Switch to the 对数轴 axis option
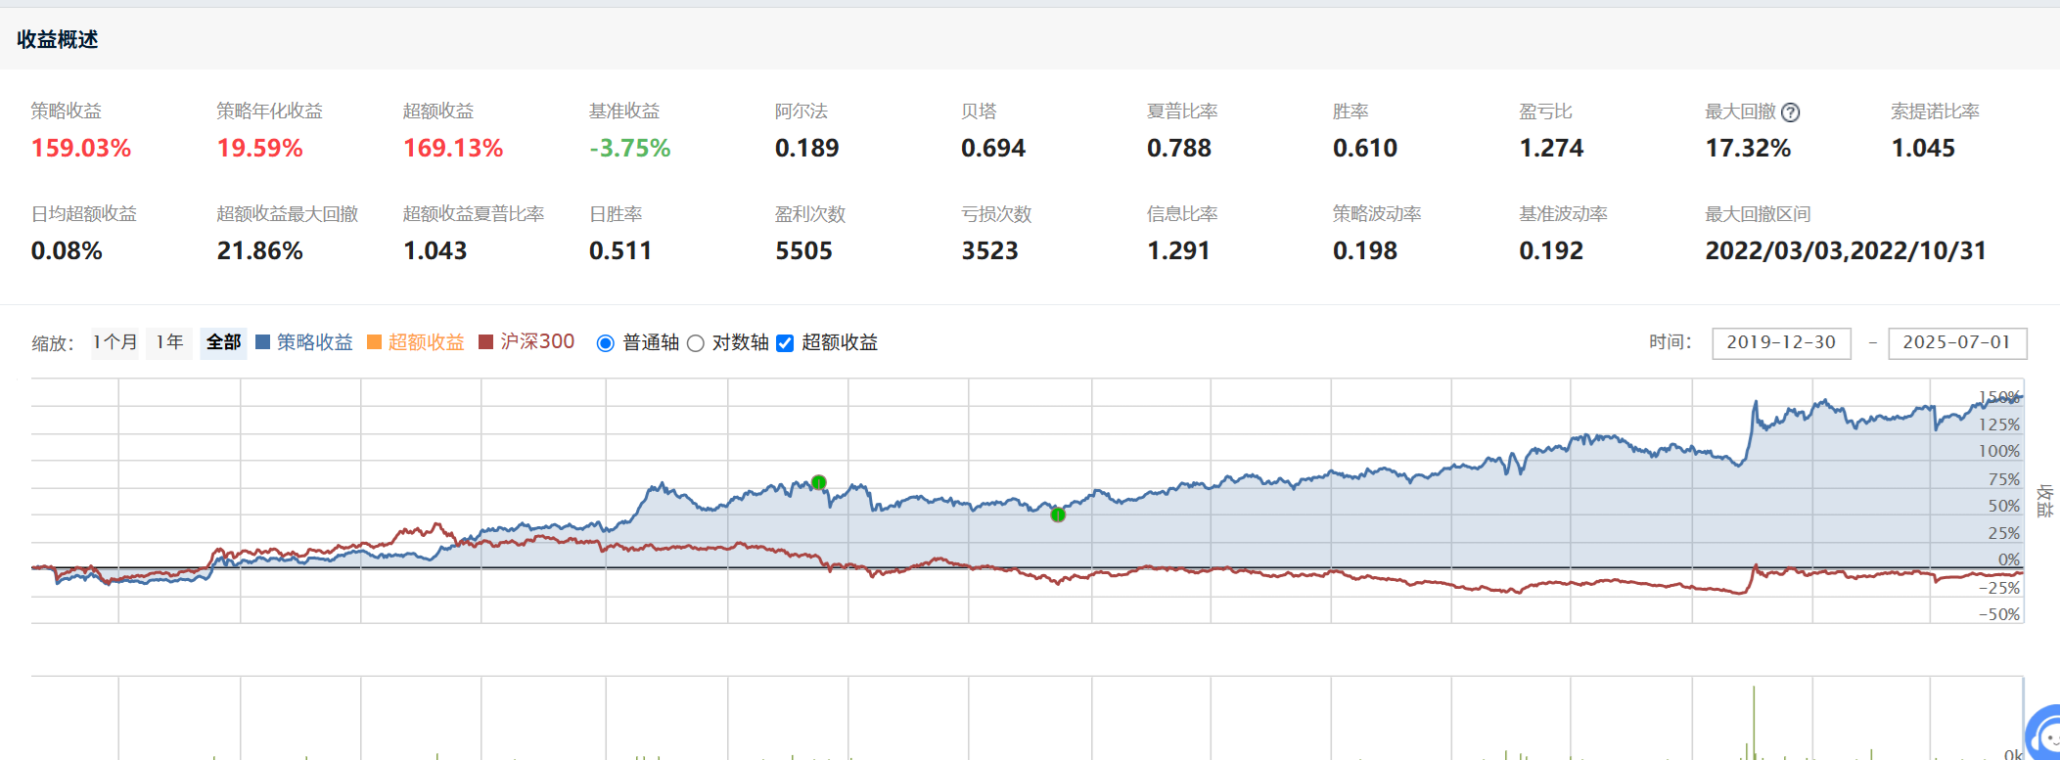The width and height of the screenshot is (2060, 760). click(x=696, y=343)
